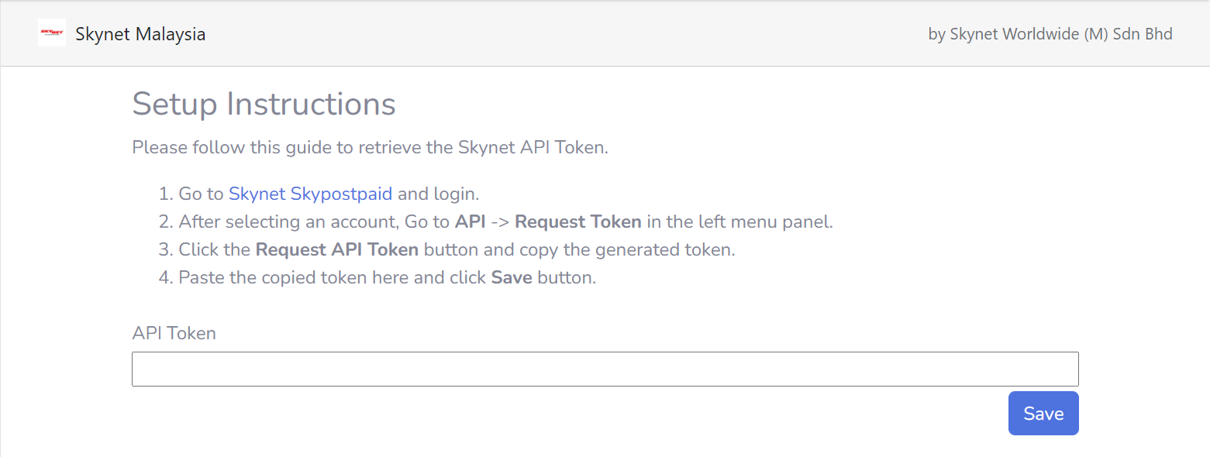Click the blue Skypostpaid hyperlink text
Viewport: 1210px width, 457px height.
[310, 194]
